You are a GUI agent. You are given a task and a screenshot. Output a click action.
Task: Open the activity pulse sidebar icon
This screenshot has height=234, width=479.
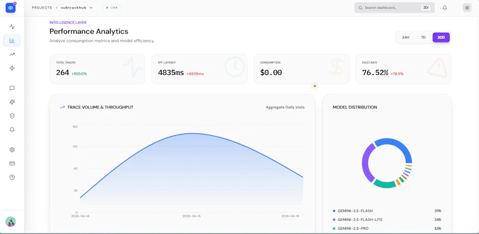[12, 26]
